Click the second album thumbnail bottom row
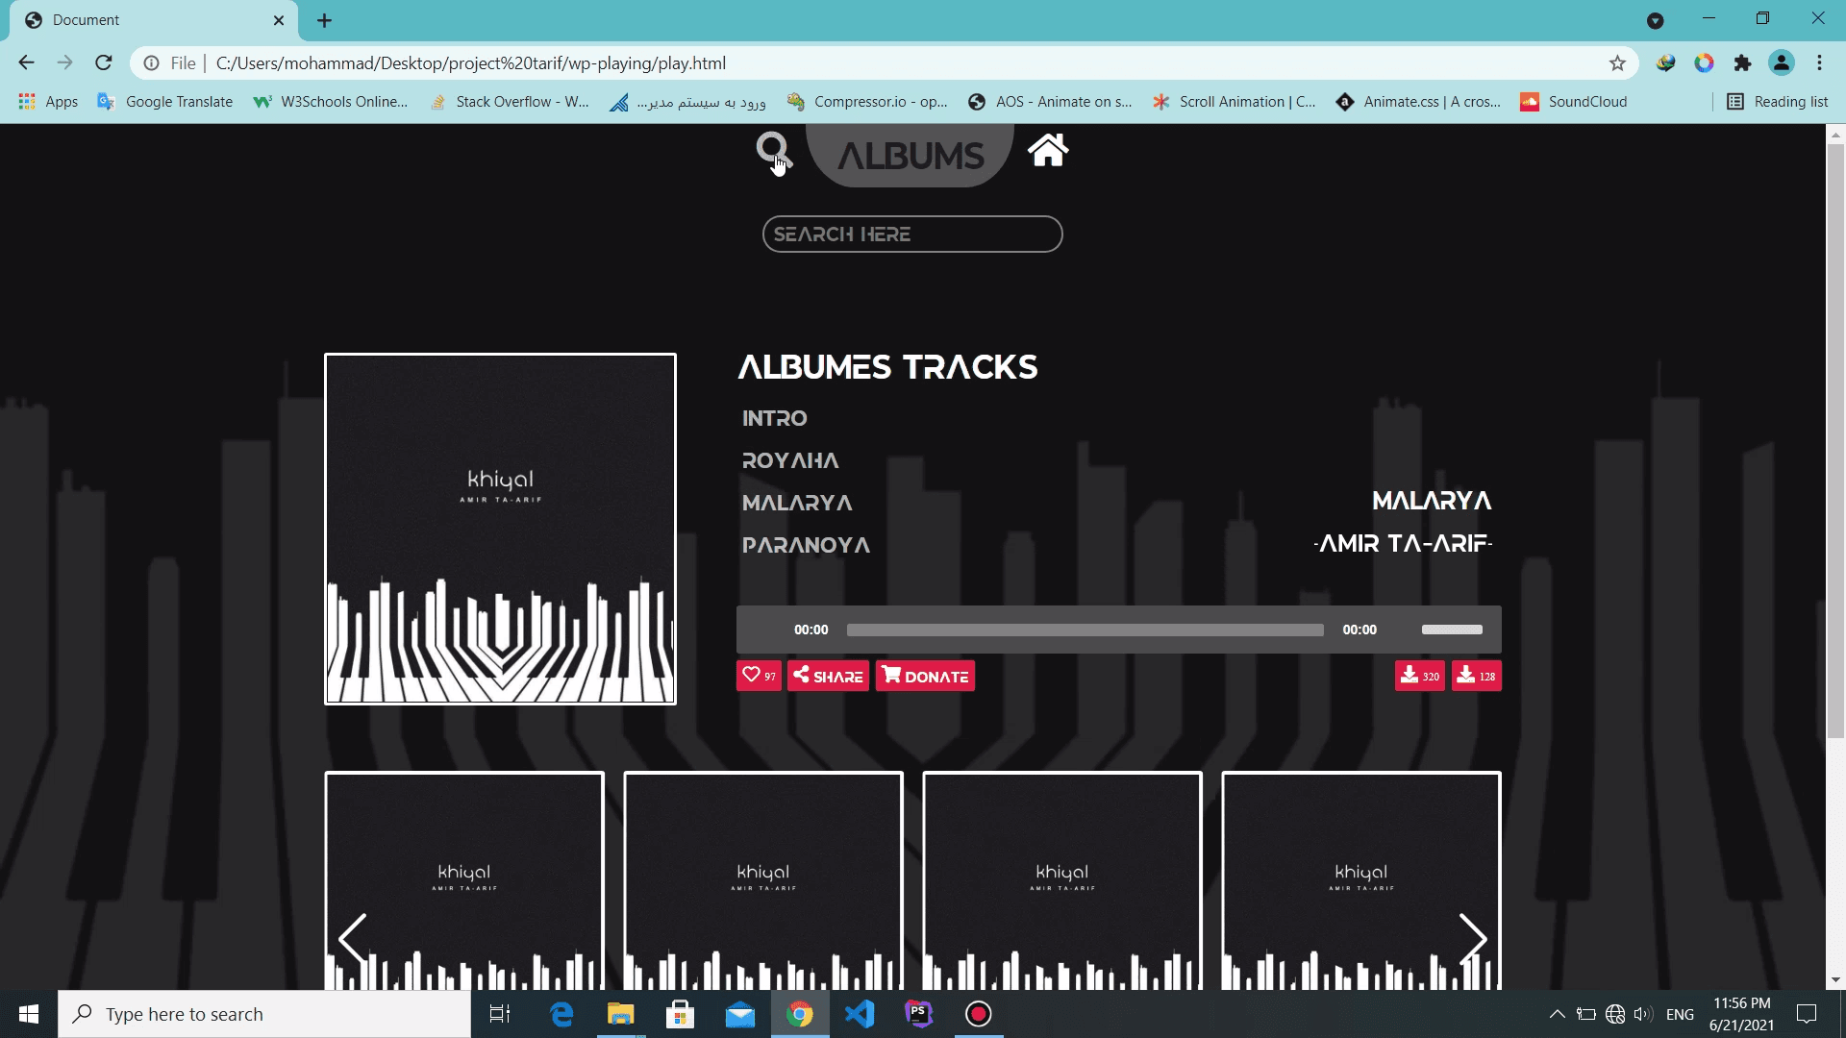1846x1038 pixels. (762, 880)
